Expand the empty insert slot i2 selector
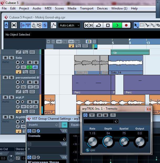 click(29, 149)
